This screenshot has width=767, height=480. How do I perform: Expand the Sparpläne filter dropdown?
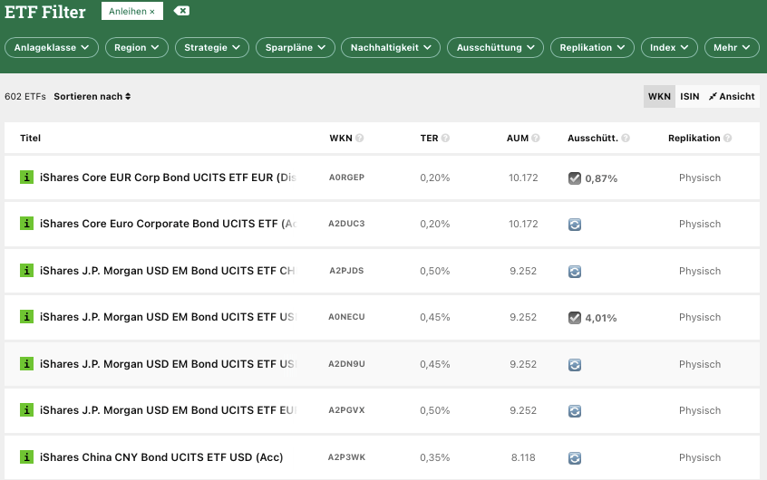point(295,47)
